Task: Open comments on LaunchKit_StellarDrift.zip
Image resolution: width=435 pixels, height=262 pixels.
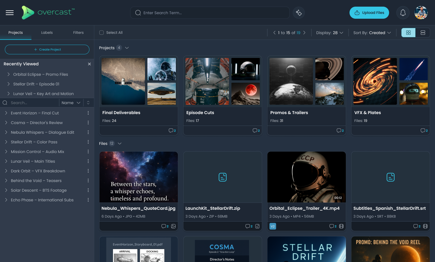Action: 249,226
